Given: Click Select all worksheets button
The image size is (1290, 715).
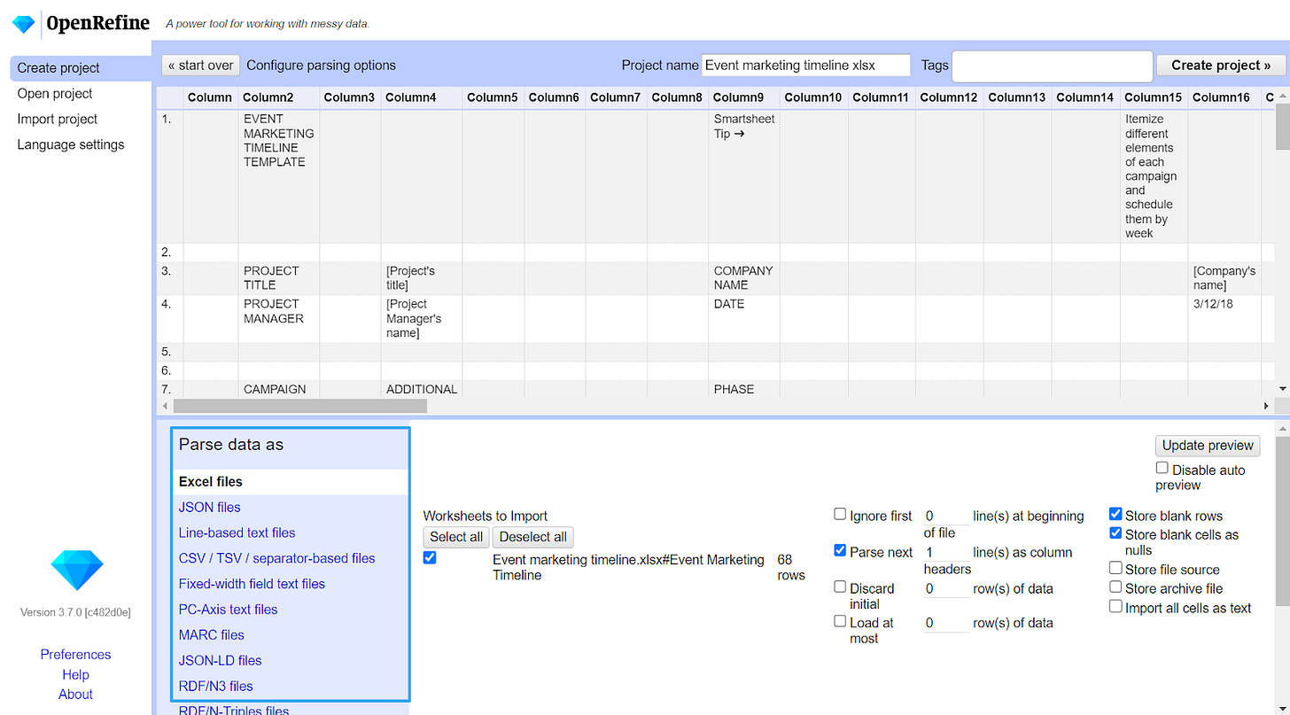Looking at the screenshot, I should point(456,537).
